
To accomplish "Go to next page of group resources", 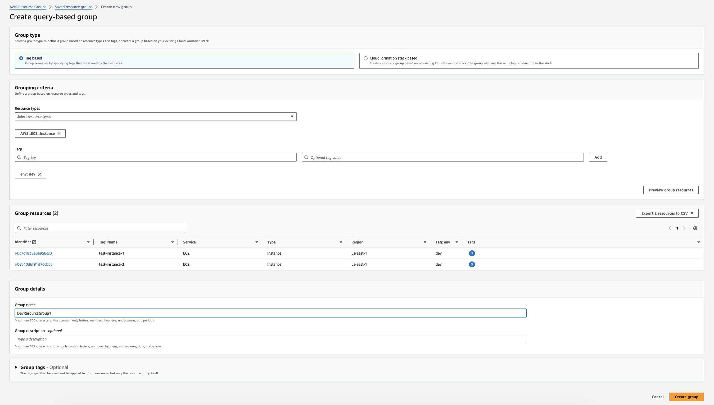I will click(685, 228).
